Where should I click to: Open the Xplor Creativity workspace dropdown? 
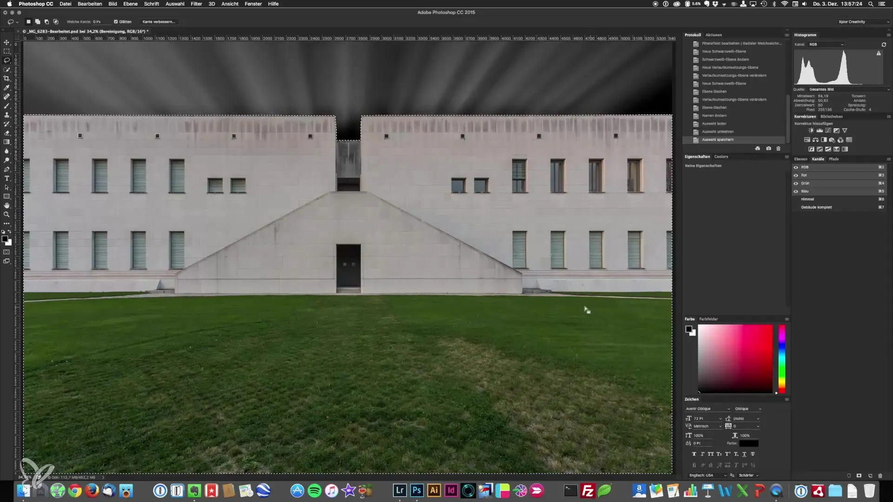tap(863, 22)
